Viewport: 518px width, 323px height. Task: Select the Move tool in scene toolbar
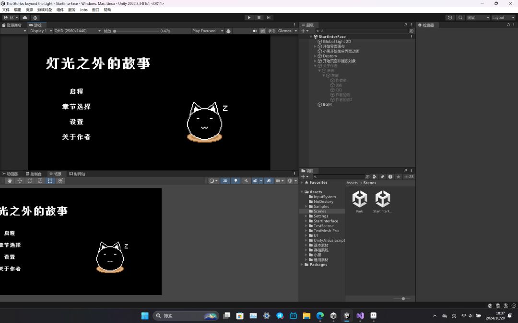pyautogui.click(x=20, y=180)
